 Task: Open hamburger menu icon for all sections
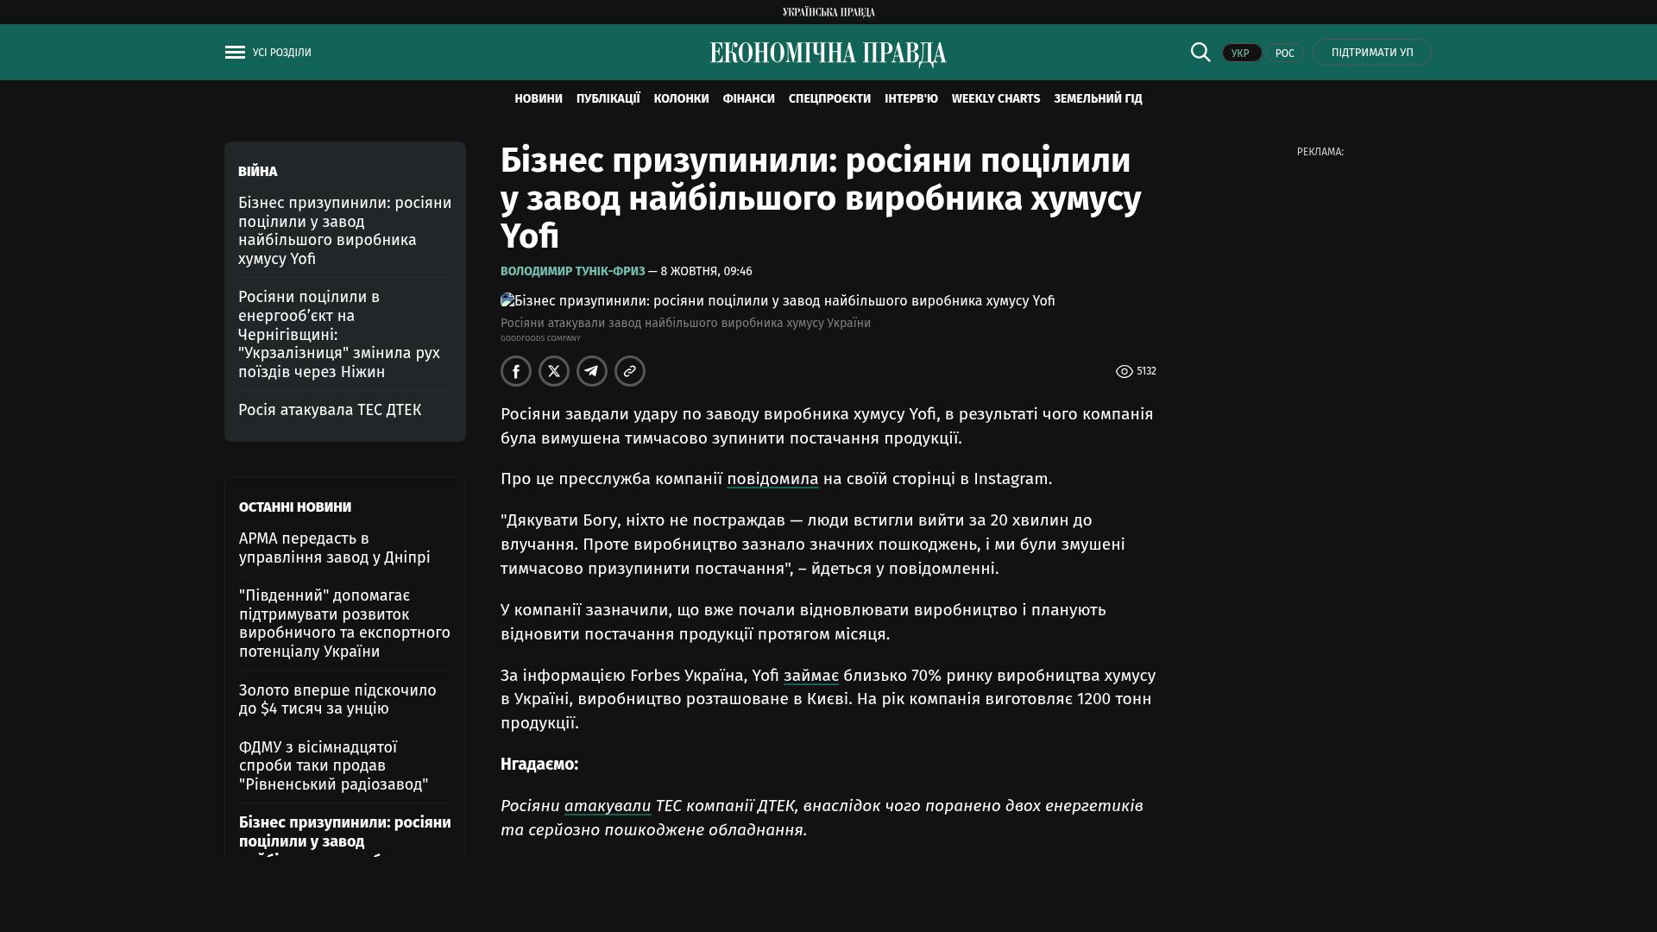coord(235,53)
